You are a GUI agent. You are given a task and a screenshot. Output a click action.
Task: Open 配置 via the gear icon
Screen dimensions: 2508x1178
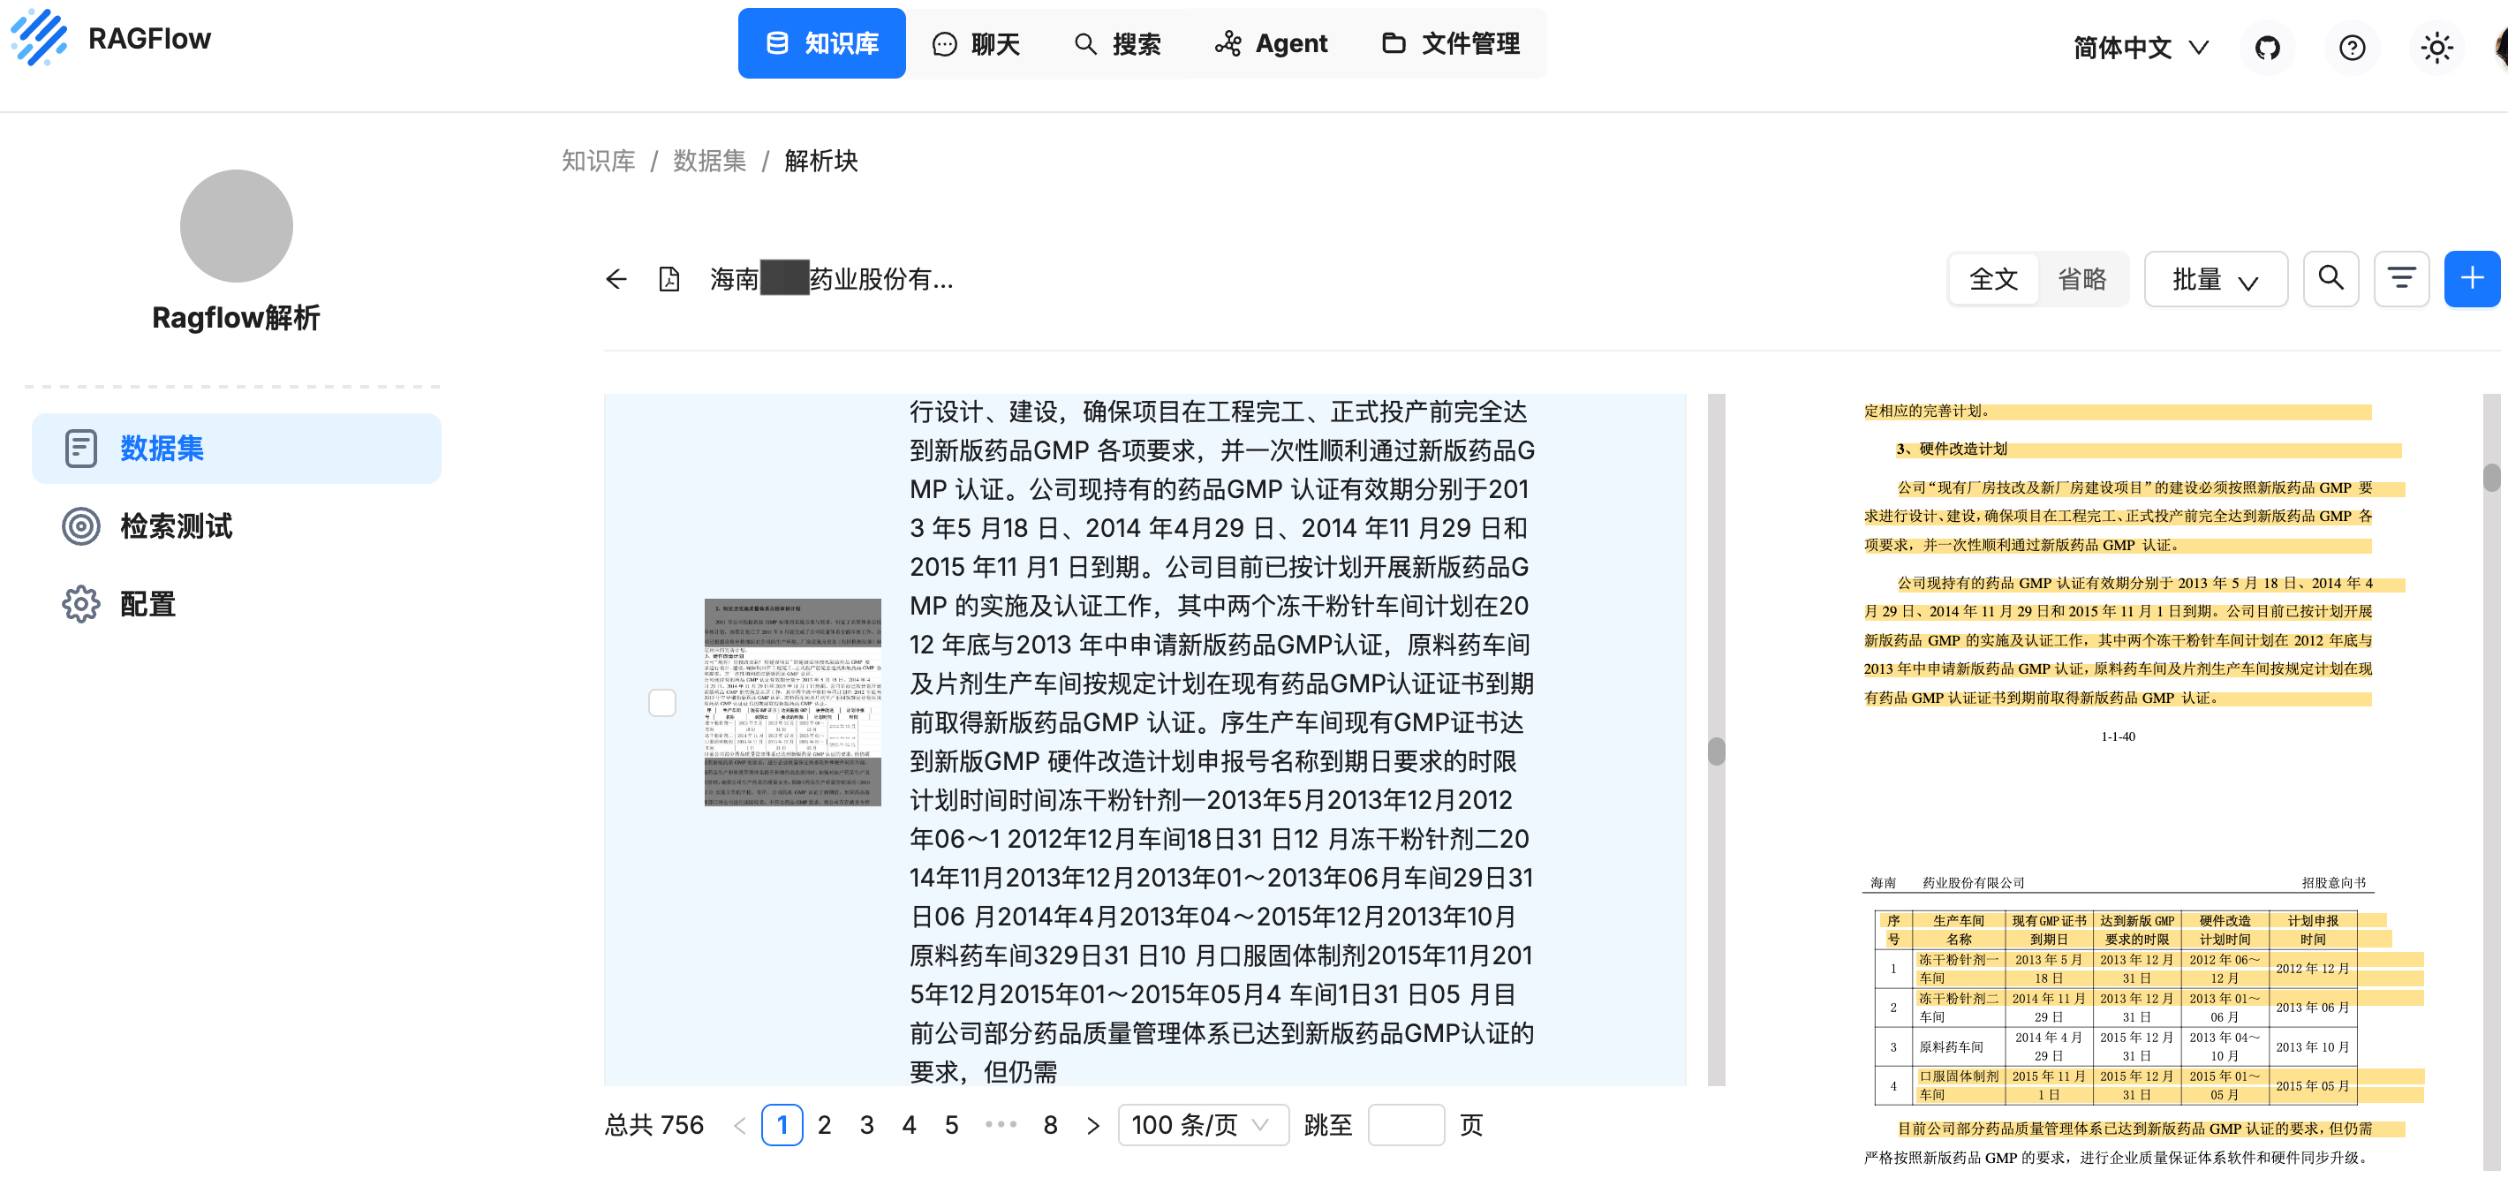(x=81, y=604)
